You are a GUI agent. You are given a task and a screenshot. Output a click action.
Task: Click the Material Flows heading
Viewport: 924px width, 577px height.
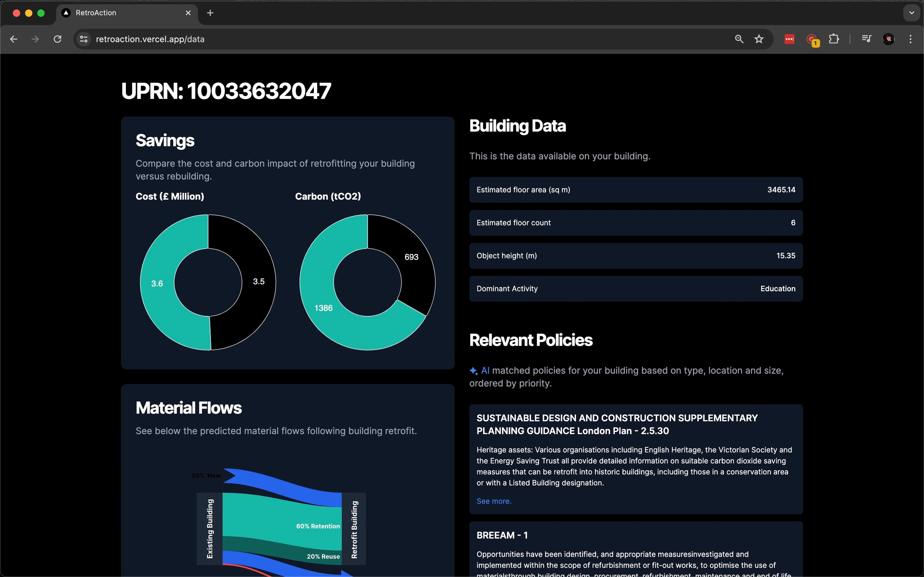coord(189,408)
